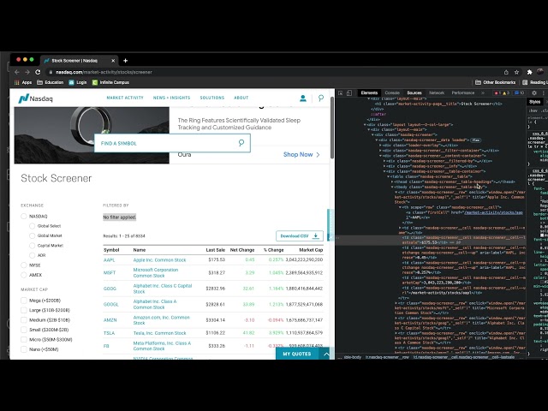Viewport: 548px width, 411px height.
Task: Switch to the DevTools Console tab
Action: pyautogui.click(x=392, y=93)
